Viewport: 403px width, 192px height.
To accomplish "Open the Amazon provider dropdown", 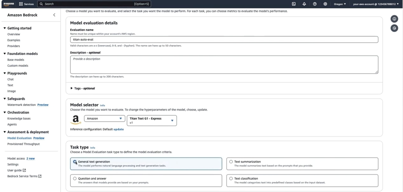I will point(105,118).
